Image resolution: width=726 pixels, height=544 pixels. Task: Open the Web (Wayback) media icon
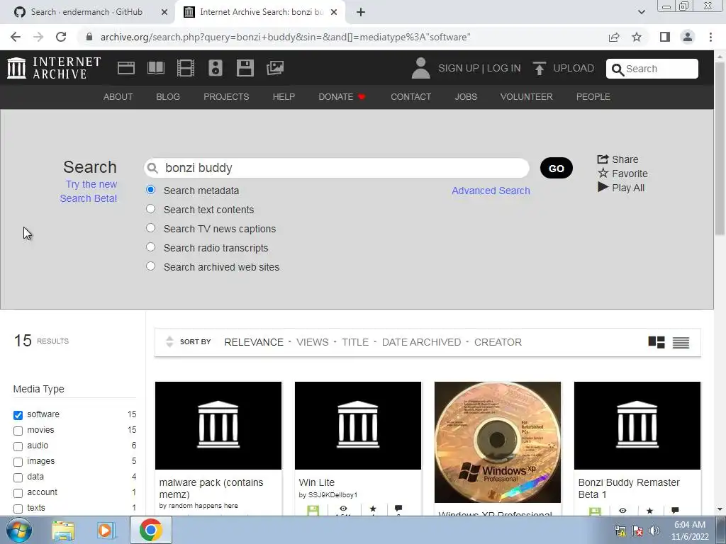tap(126, 68)
